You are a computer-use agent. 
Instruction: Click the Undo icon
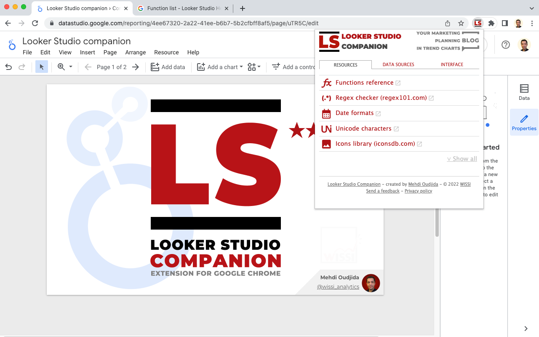[8, 67]
